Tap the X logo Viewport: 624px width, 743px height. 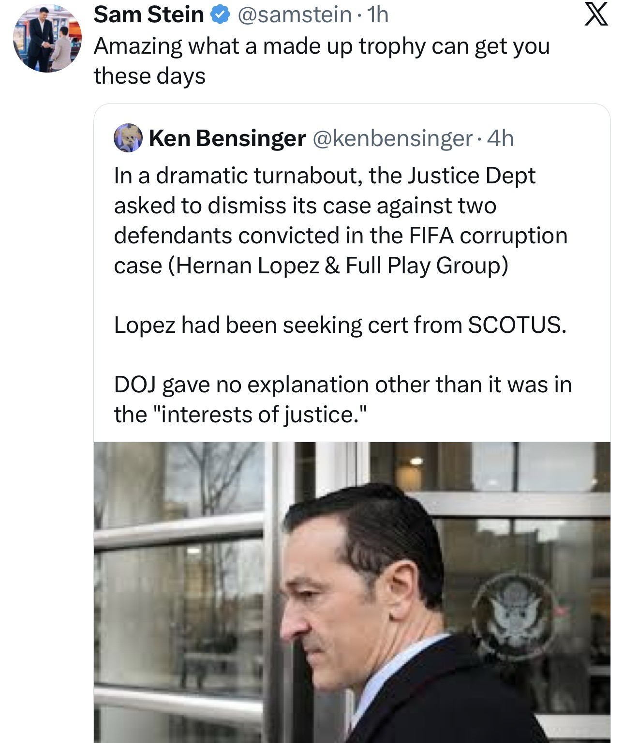[596, 16]
